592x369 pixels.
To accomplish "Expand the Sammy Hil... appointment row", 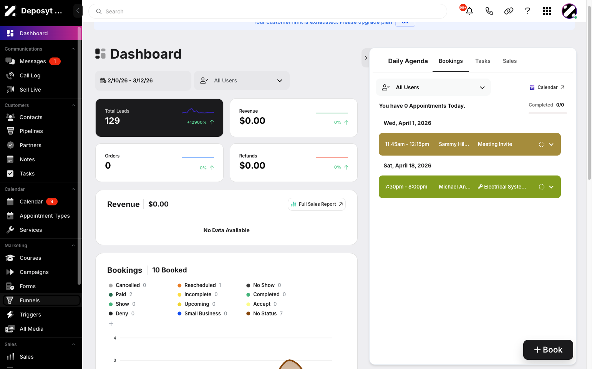I will click(551, 144).
